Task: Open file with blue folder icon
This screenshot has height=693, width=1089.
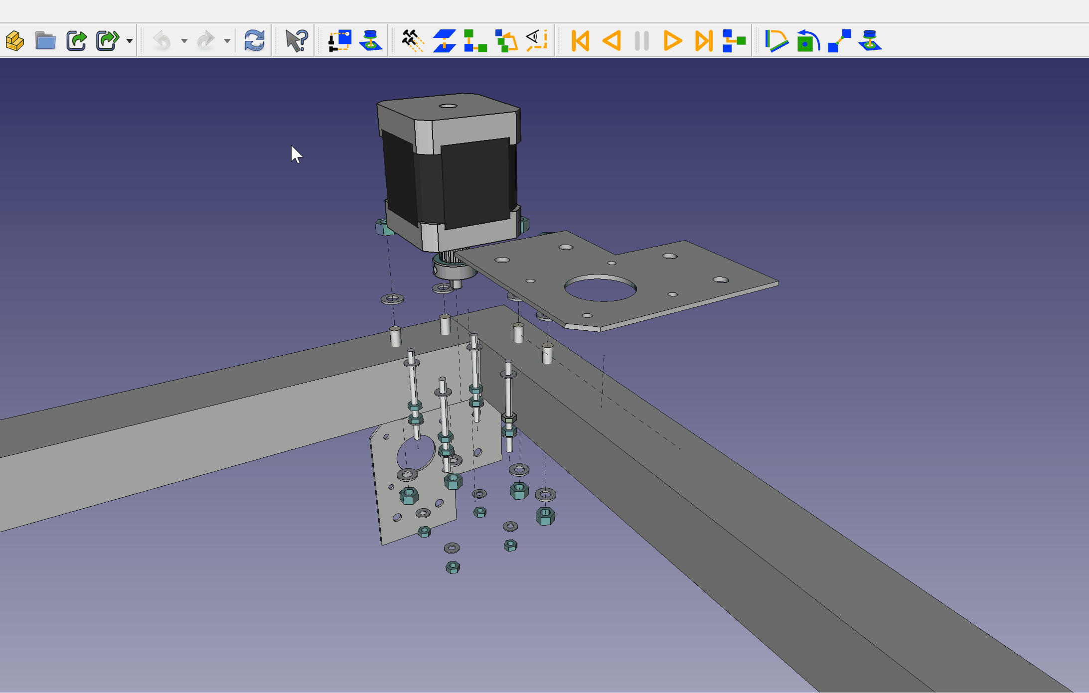Action: click(45, 41)
